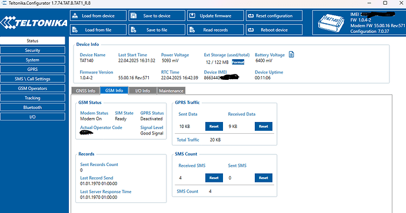Click the Save to file document icon
Viewport: 406px width, 213px height.
click(134, 30)
